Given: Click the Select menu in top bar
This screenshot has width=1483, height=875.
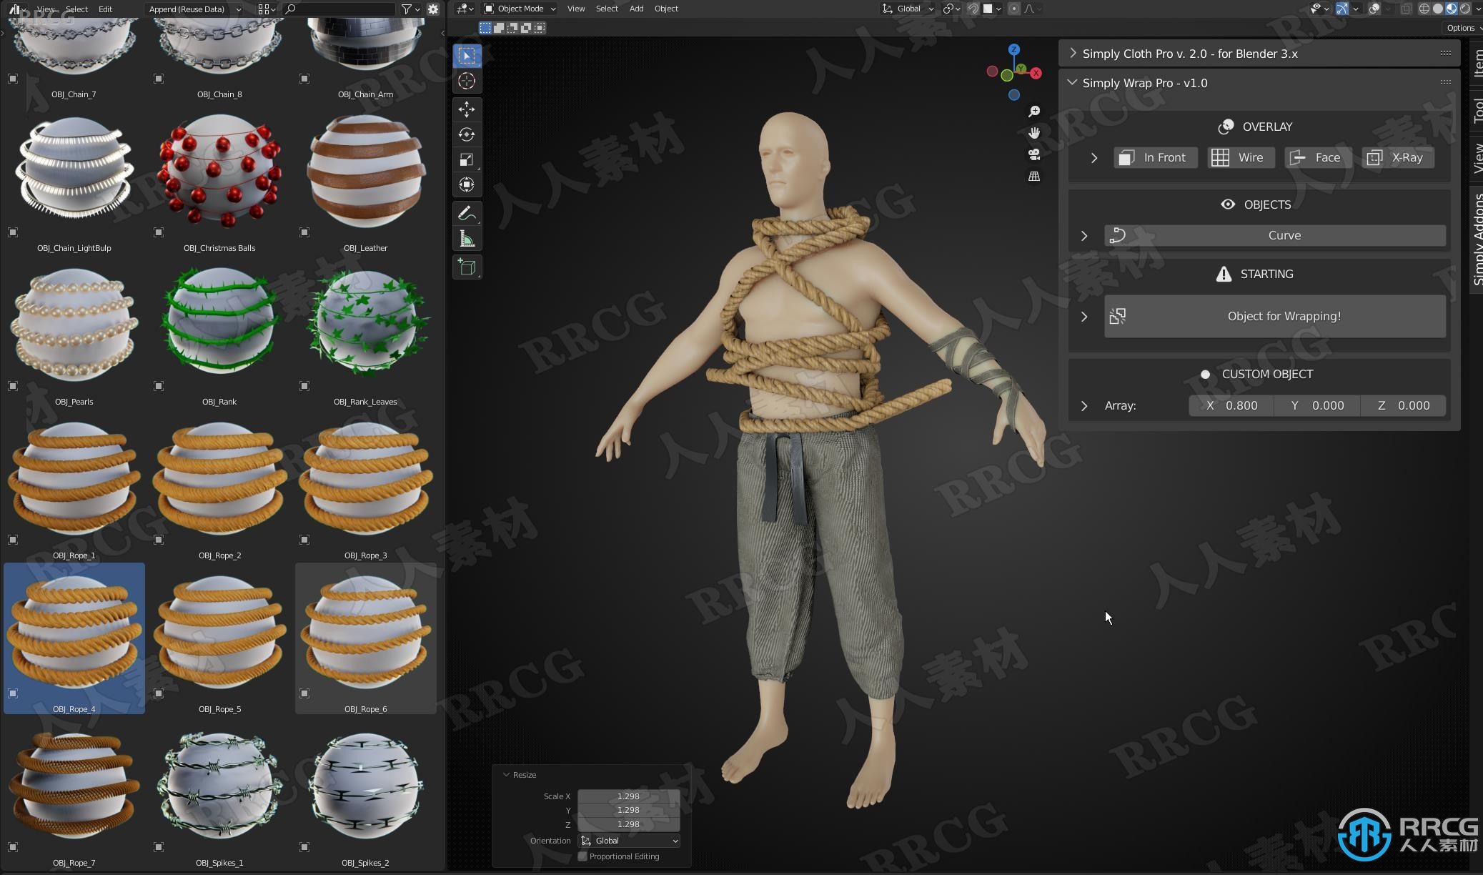Looking at the screenshot, I should tap(76, 9).
